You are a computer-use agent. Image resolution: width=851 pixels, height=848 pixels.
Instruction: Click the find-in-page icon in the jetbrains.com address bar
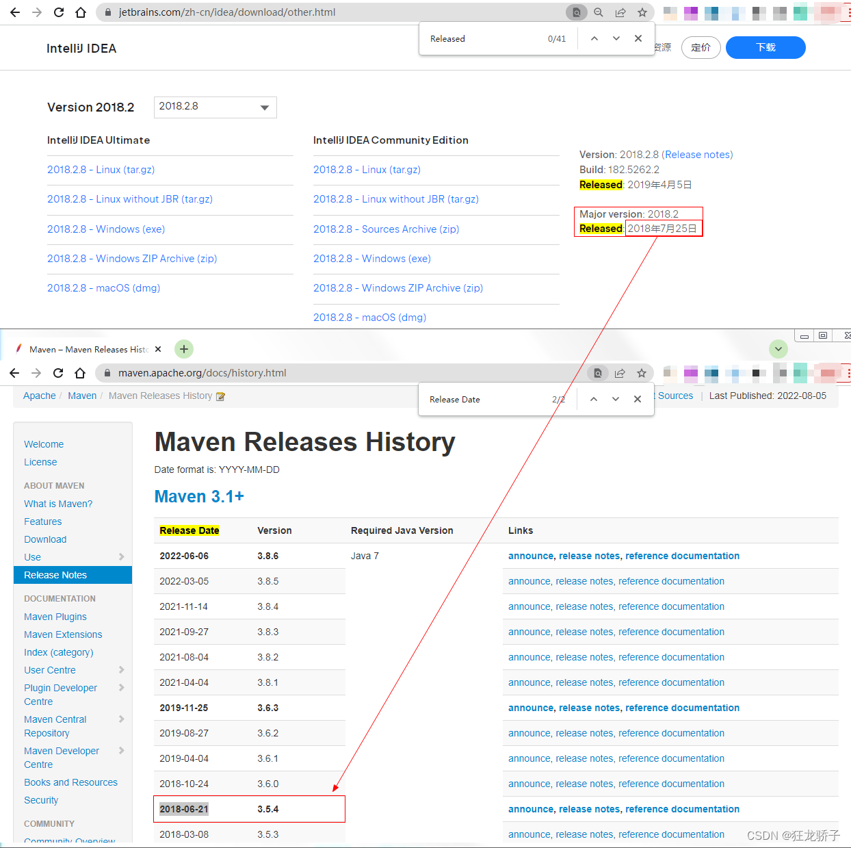click(577, 12)
